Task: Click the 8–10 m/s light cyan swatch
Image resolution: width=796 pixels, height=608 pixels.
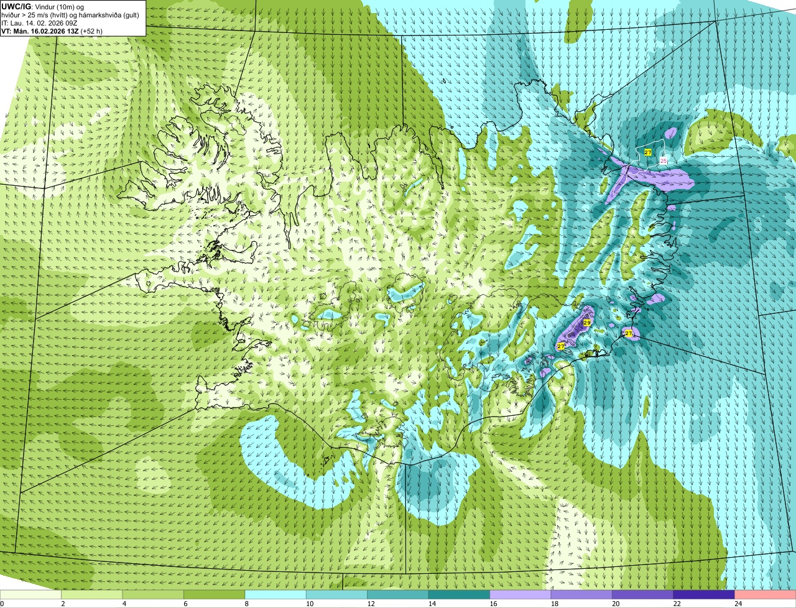Action: coord(275,594)
